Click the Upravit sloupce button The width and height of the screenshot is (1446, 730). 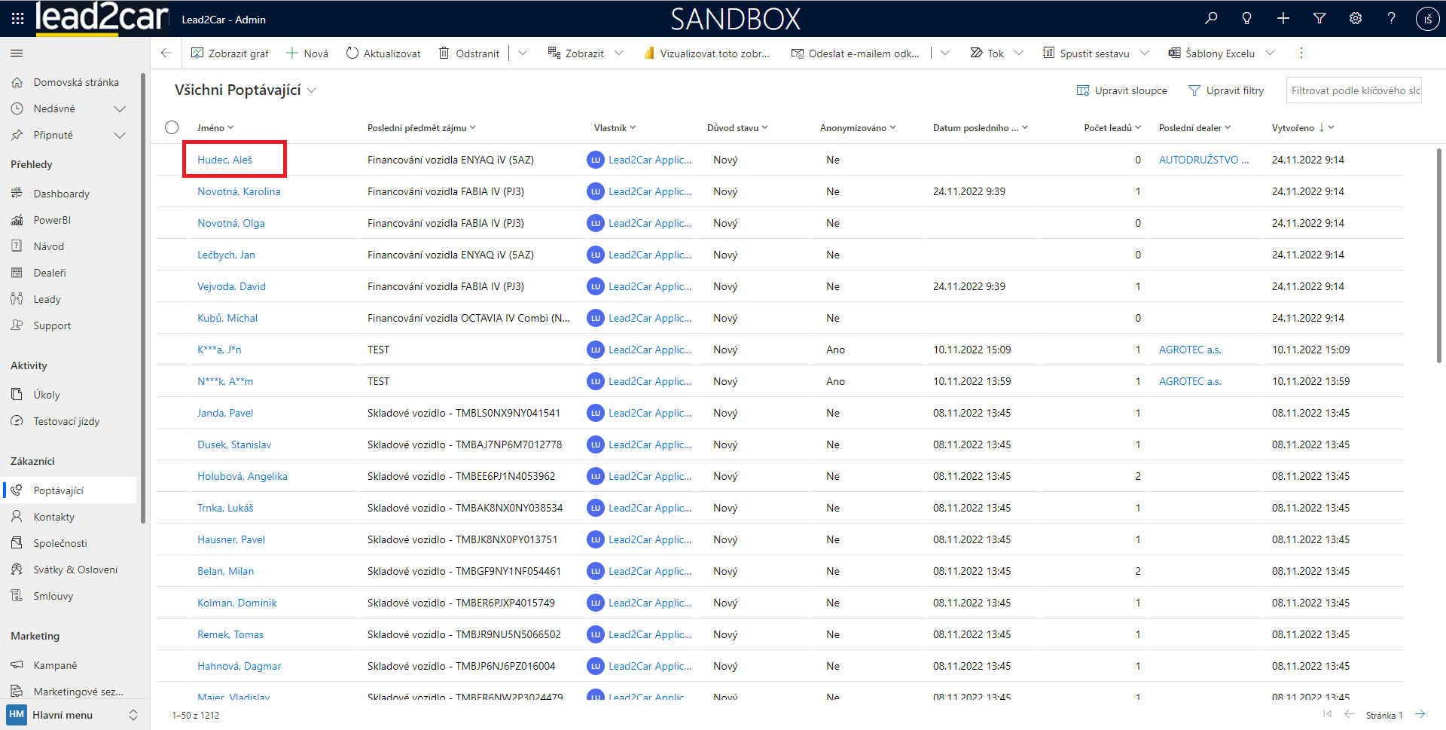click(x=1122, y=90)
